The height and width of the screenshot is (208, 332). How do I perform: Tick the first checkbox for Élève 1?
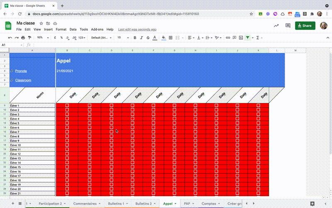(x=67, y=105)
